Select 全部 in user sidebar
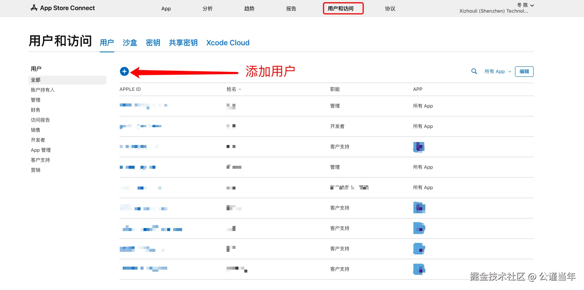 [x=67, y=80]
